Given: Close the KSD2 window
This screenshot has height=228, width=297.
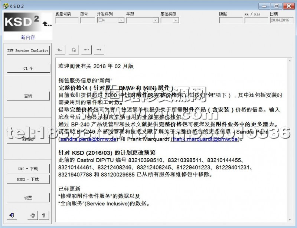Looking at the screenshot, I should tap(288, 6).
